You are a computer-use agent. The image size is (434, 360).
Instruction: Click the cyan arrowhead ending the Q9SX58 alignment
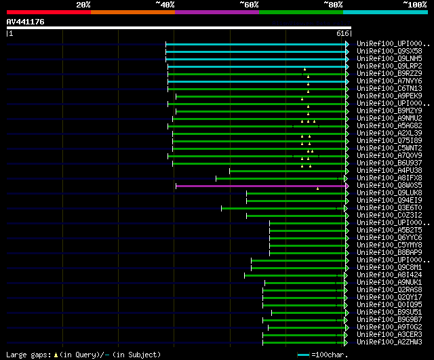[x=347, y=52]
